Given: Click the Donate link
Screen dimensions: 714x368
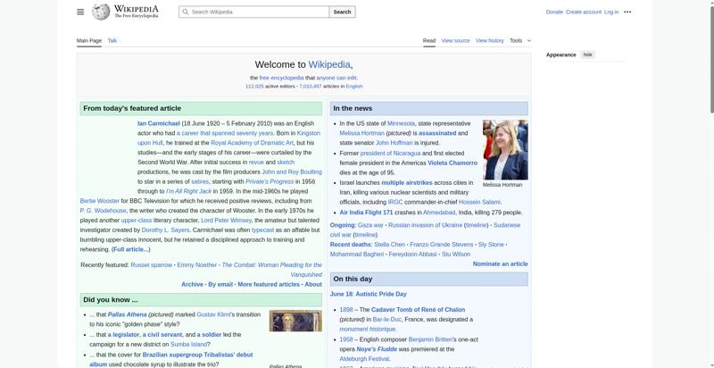Looking at the screenshot, I should (x=554, y=12).
